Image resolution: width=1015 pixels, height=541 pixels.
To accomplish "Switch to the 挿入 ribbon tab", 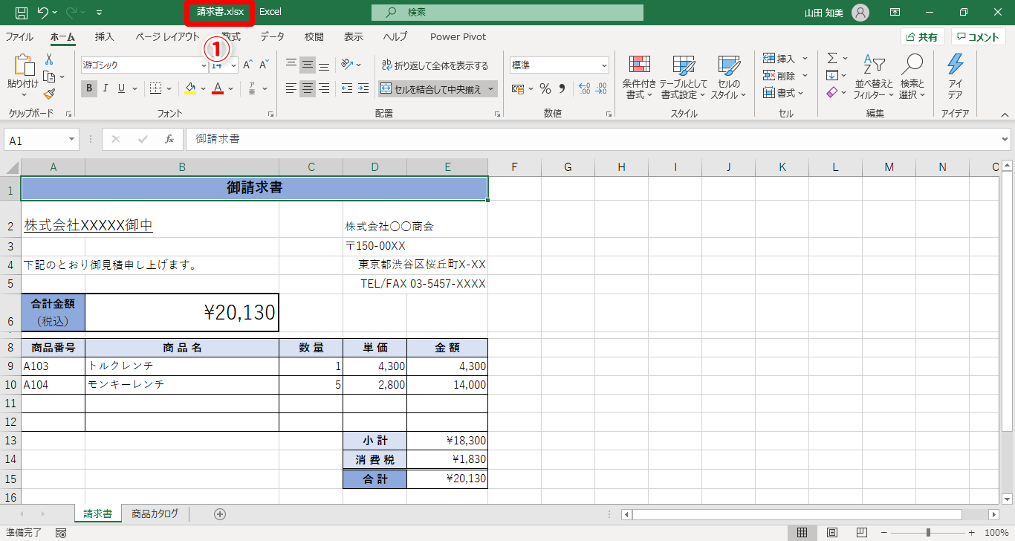I will pos(105,36).
